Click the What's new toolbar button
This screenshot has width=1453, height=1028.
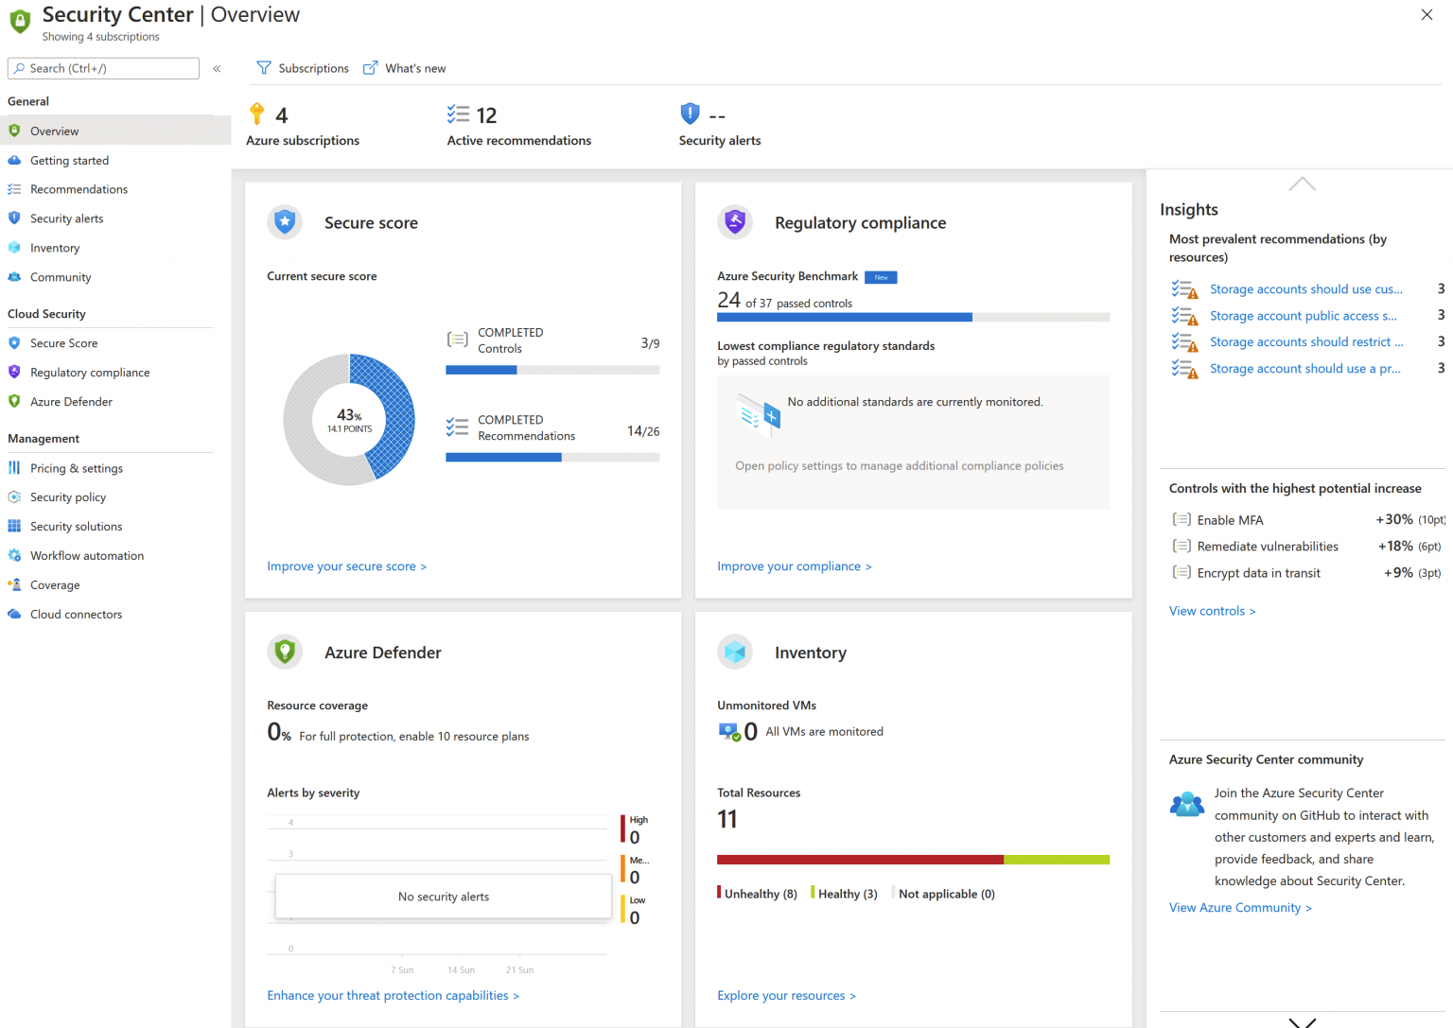pos(405,68)
